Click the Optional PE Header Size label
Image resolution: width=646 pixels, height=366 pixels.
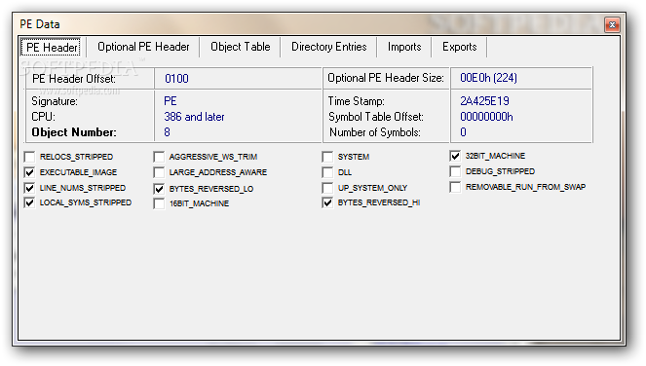pyautogui.click(x=386, y=78)
